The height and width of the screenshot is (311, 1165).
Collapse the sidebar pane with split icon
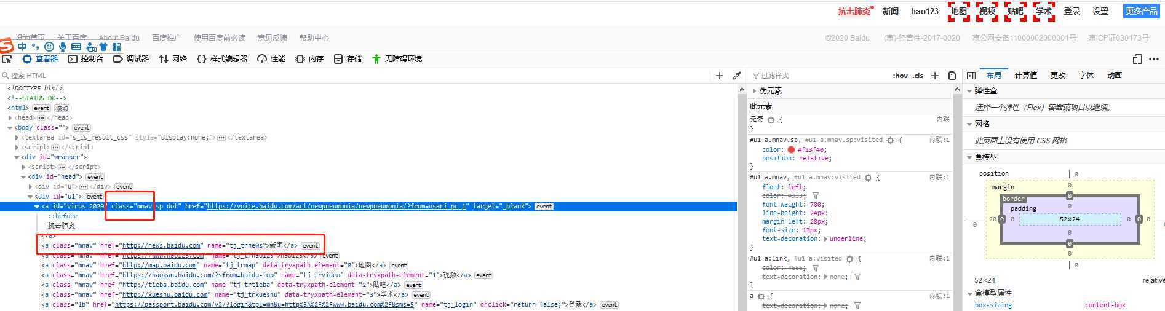[x=971, y=76]
